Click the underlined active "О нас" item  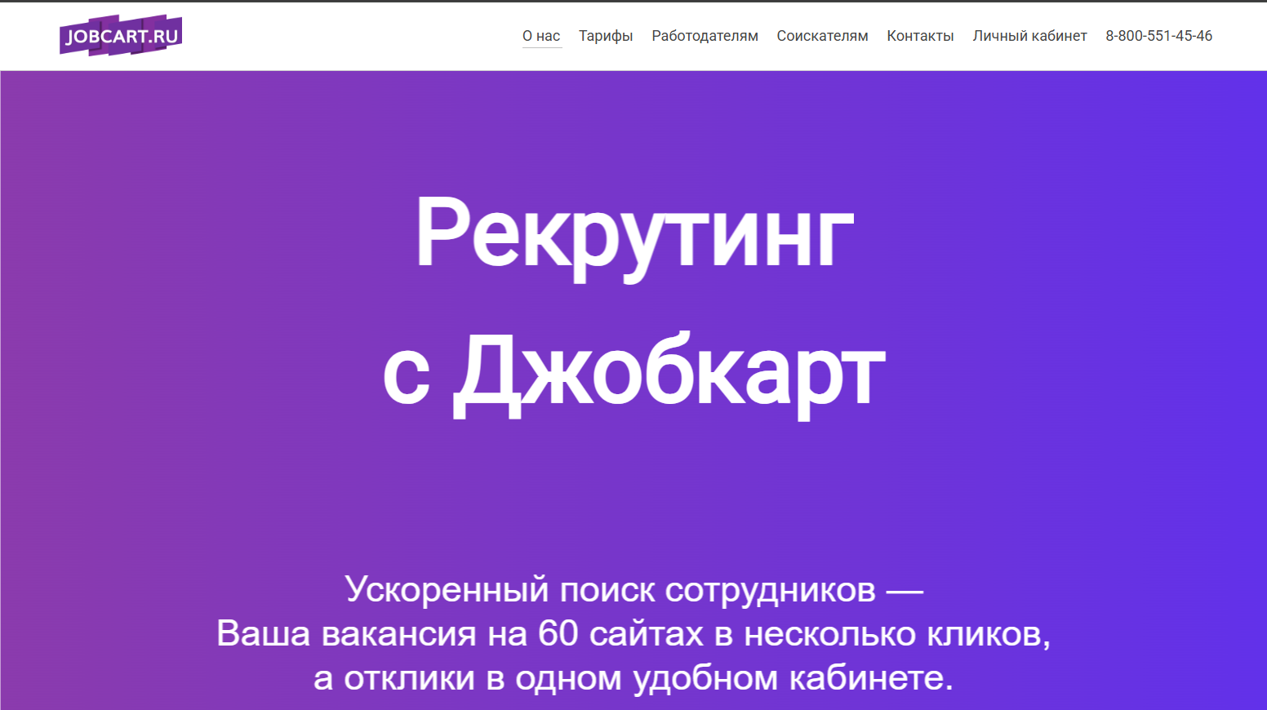pos(541,35)
